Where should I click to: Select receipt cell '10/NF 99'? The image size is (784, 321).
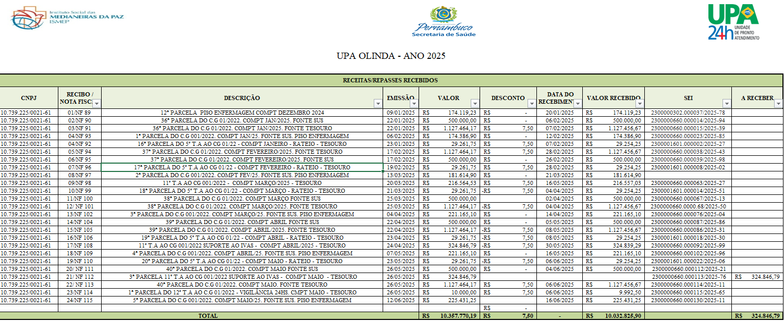coord(79,191)
